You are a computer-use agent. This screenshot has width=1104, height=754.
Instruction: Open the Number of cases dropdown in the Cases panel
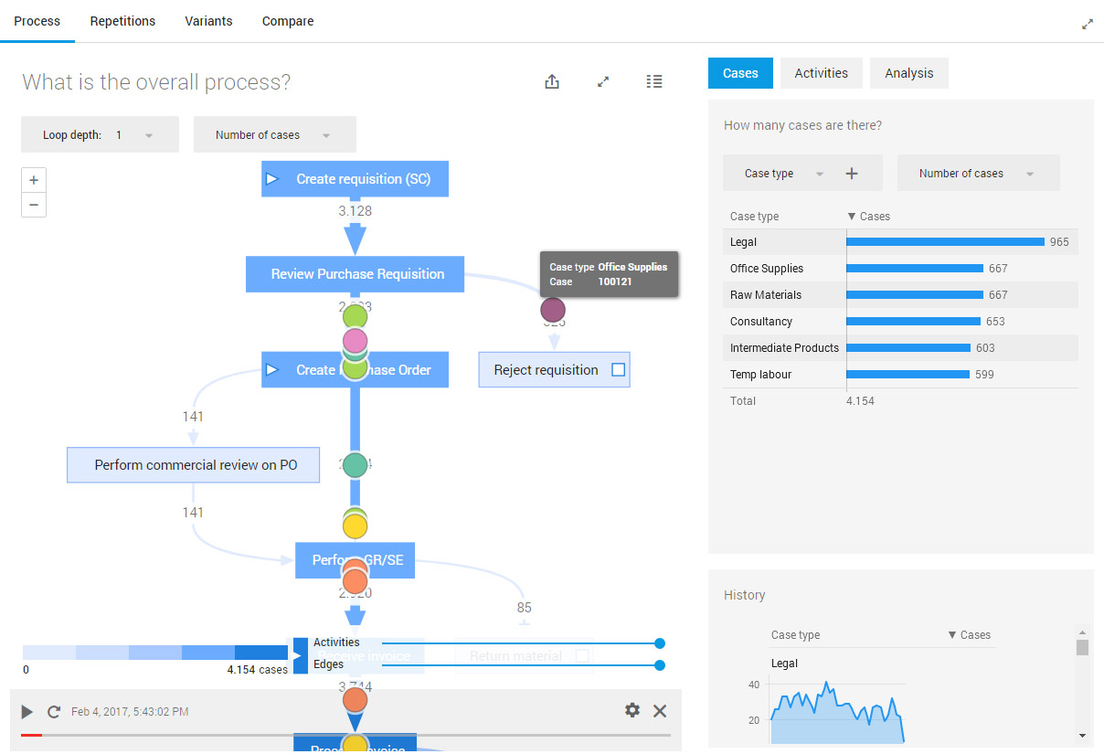click(979, 174)
